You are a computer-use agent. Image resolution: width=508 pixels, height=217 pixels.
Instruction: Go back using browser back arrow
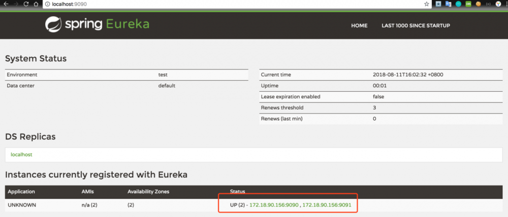point(5,4)
